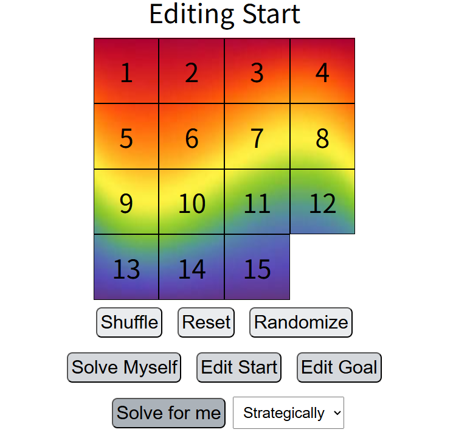Click the Randomize button

pos(301,322)
